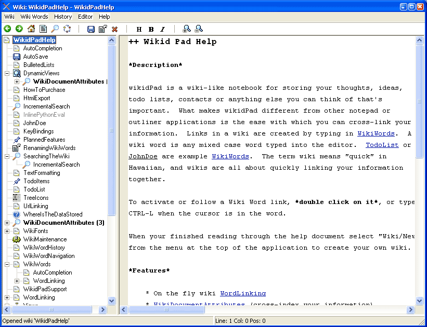427x327 pixels.
Task: Toggle italic formatting with the I button
Action: (x=162, y=29)
